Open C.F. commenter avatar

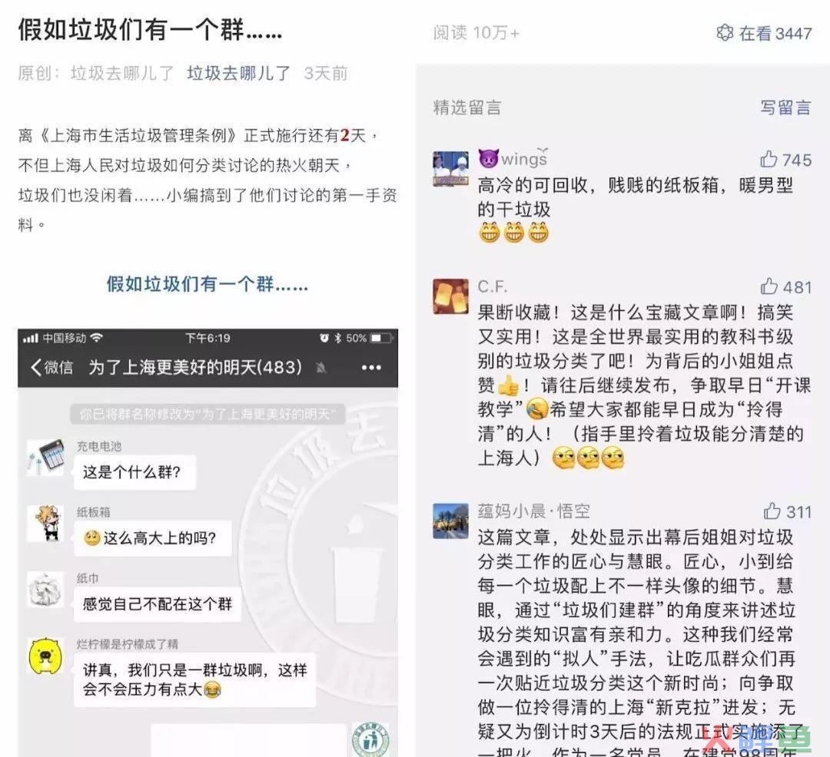click(450, 296)
